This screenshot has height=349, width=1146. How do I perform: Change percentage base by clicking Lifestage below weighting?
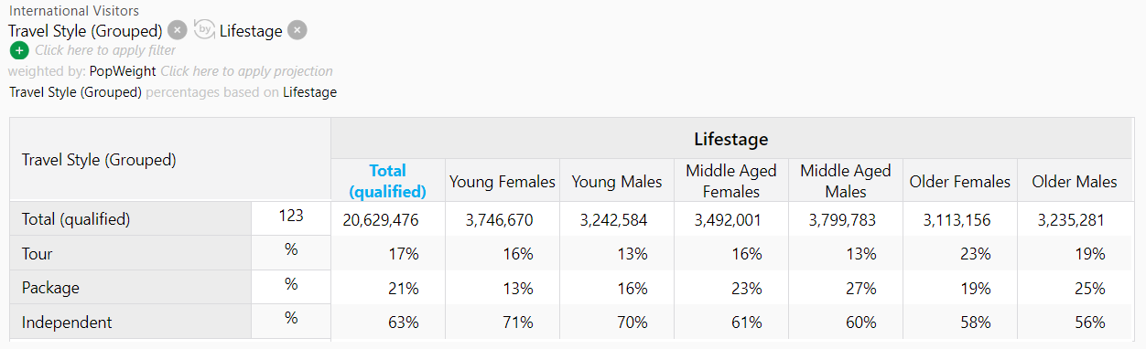click(x=309, y=92)
